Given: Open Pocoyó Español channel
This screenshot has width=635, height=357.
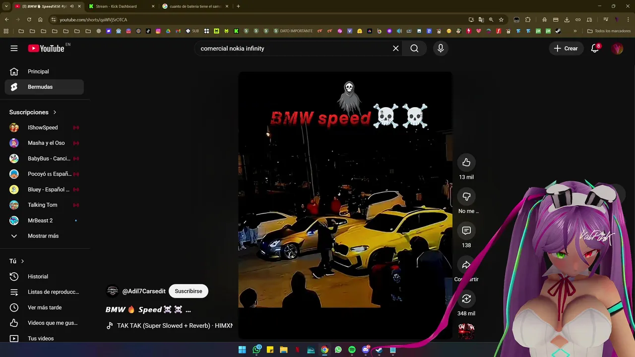Looking at the screenshot, I should 44,174.
